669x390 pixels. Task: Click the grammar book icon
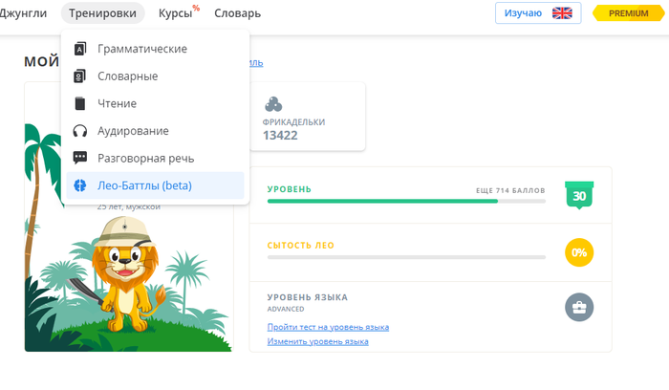79,49
